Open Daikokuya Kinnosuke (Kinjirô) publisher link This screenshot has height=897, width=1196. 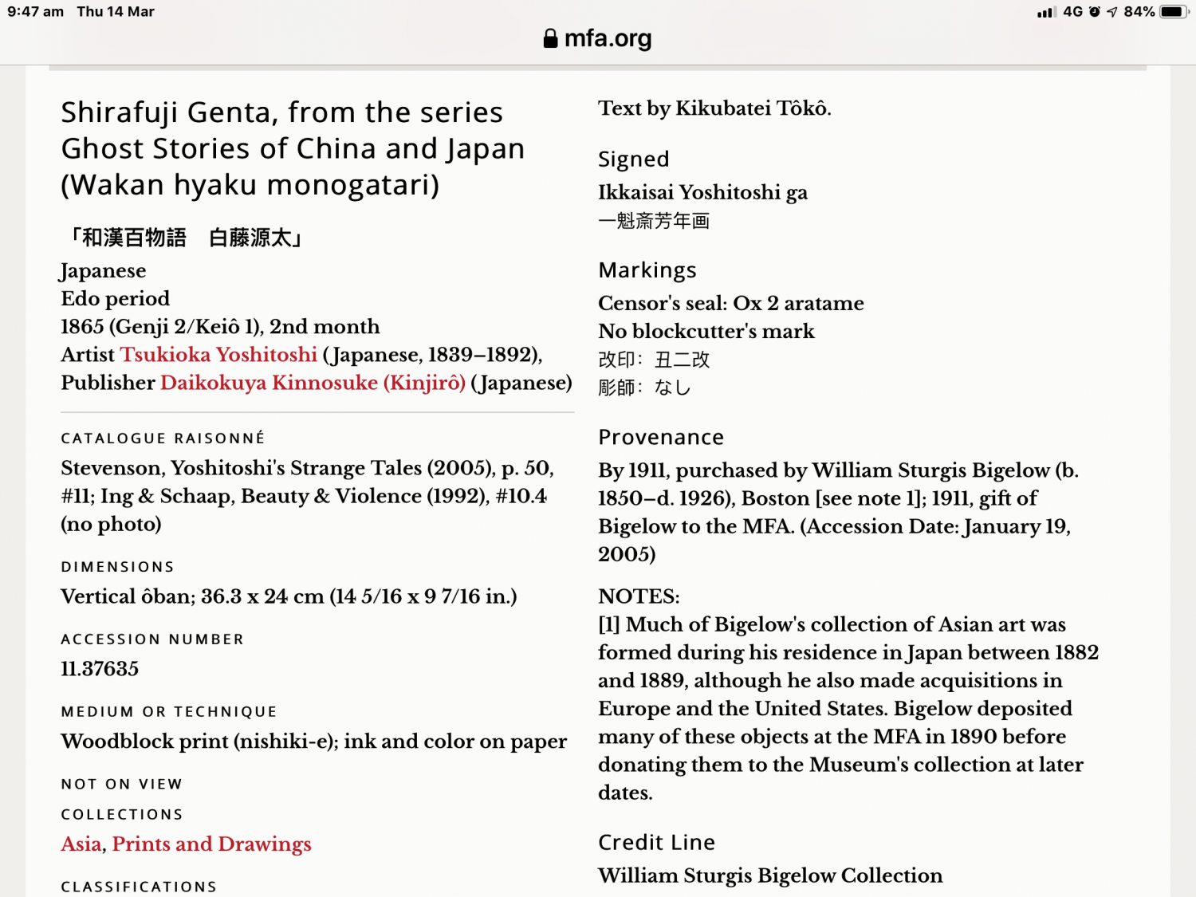tap(313, 383)
